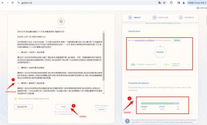
Task: Open the browser extensions puzzle icon
Action: 171,3
